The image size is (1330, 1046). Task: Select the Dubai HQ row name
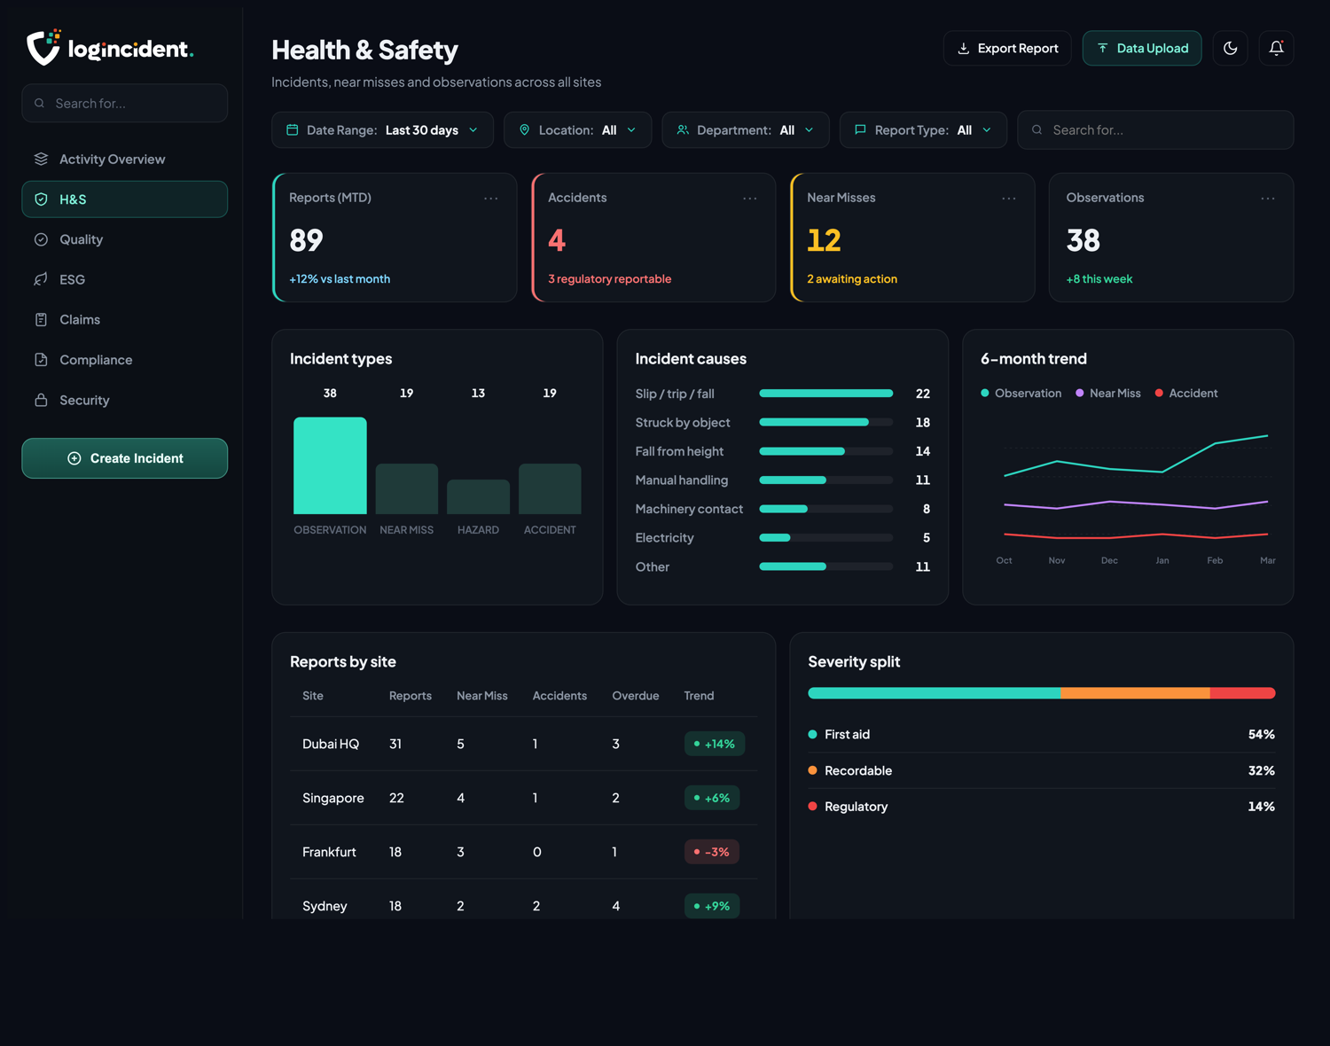331,744
